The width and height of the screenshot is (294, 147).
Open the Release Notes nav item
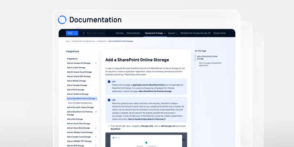click(220, 33)
